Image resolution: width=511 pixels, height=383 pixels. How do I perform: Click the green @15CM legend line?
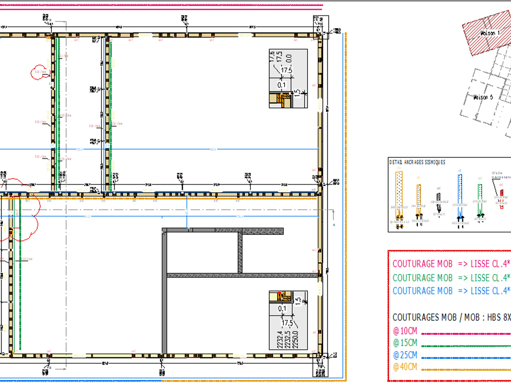click(x=465, y=345)
